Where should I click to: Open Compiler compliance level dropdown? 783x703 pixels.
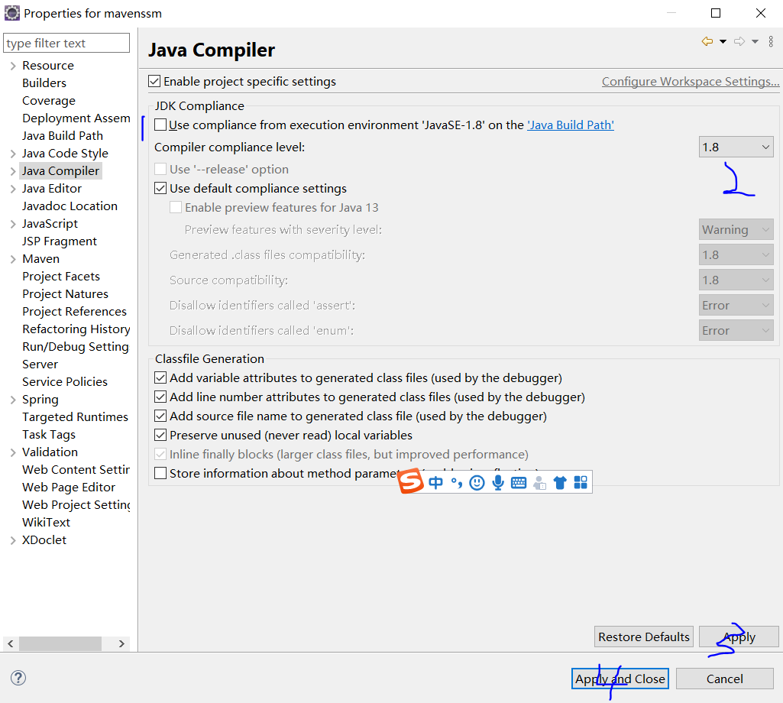(x=736, y=147)
